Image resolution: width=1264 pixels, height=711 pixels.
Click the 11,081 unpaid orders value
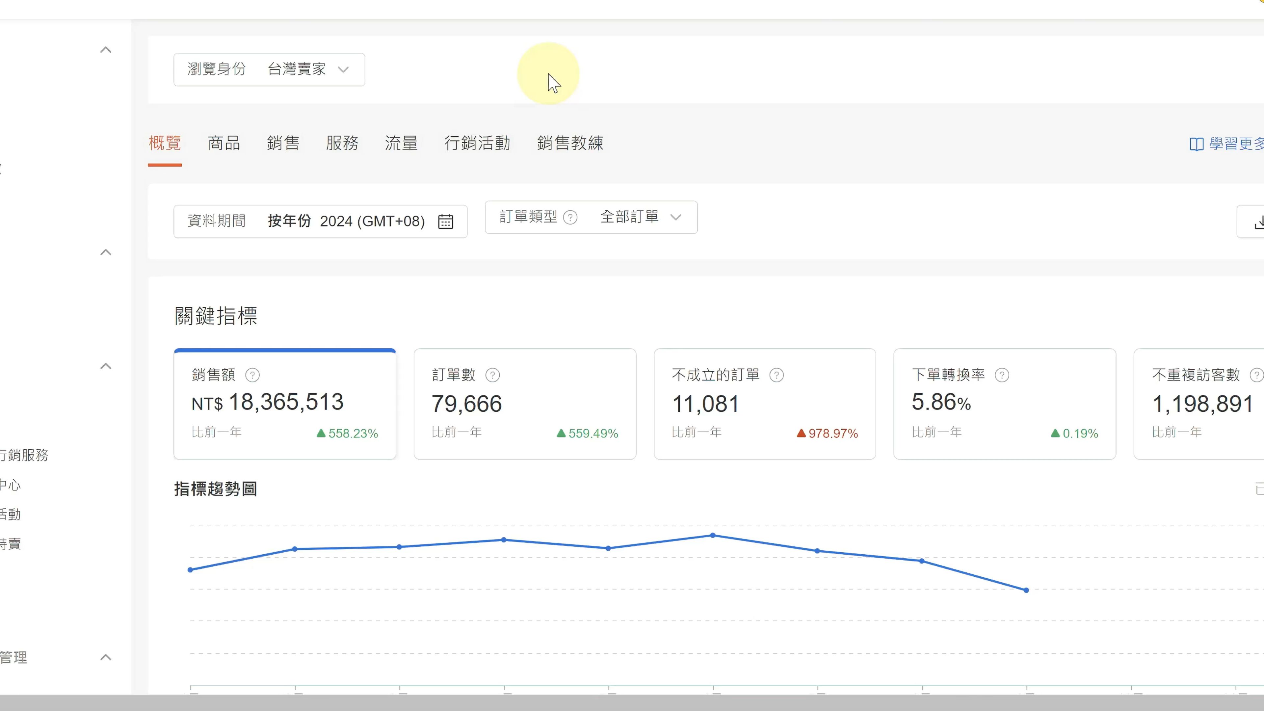(x=706, y=404)
